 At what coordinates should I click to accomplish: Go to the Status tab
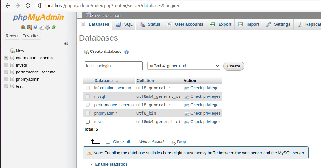150,24
